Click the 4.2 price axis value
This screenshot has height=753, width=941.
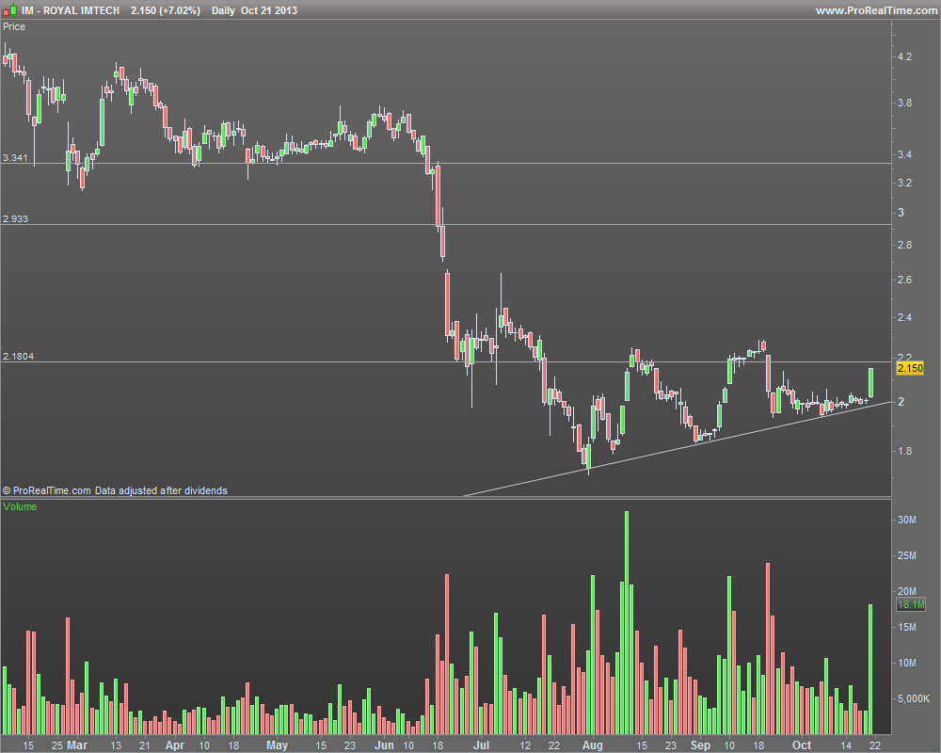pyautogui.click(x=904, y=57)
